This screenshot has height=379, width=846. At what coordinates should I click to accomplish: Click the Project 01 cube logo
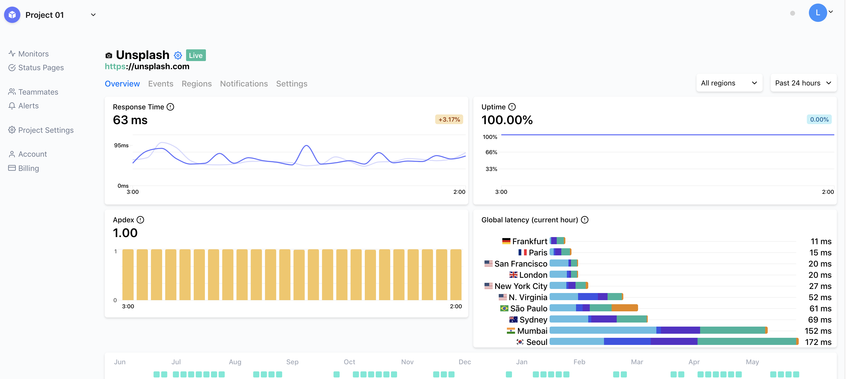click(x=12, y=15)
